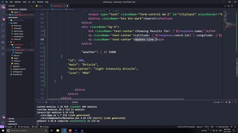The width and height of the screenshot is (238, 133).
Task: Click the split editor icon
Action: click(232, 6)
